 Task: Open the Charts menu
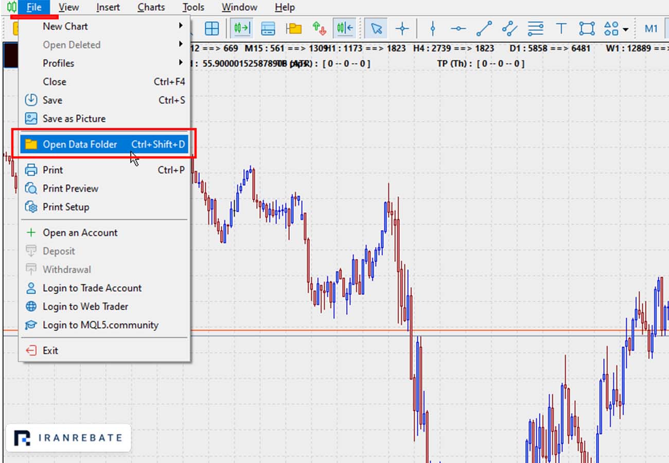pos(151,7)
